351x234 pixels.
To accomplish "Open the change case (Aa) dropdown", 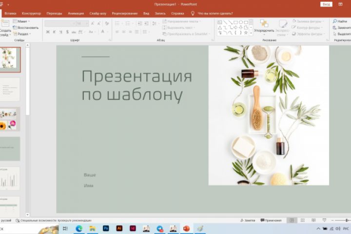I will (92, 32).
